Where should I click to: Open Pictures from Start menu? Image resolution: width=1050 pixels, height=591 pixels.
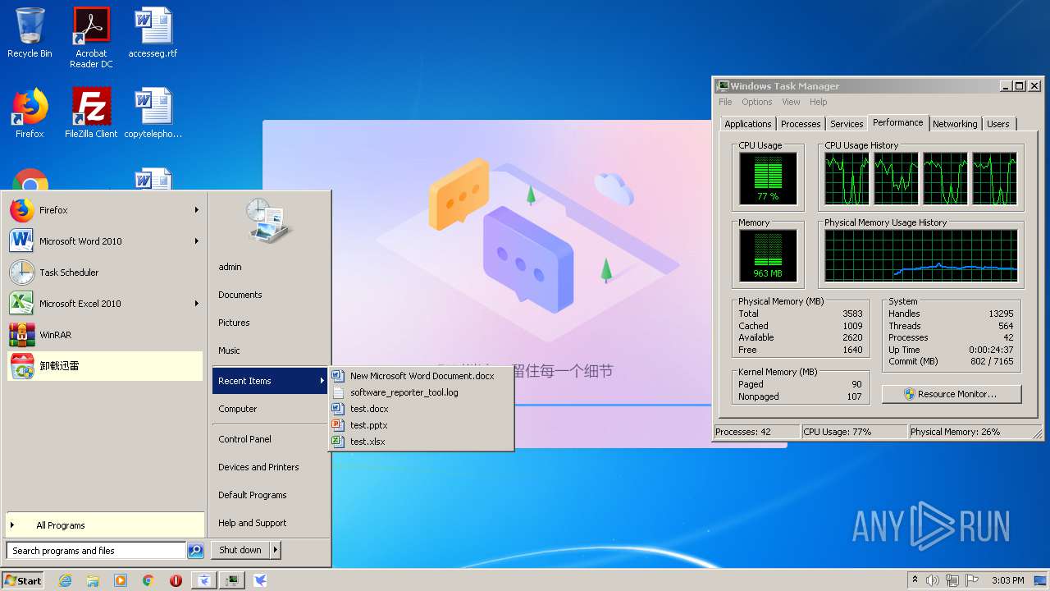click(270, 323)
